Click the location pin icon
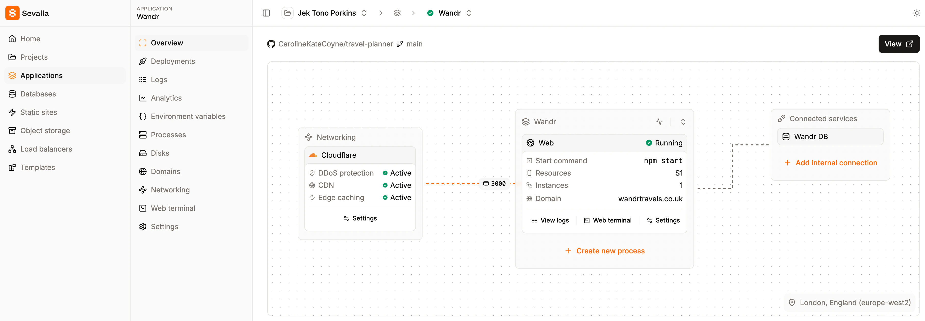The width and height of the screenshot is (925, 321). click(791, 303)
